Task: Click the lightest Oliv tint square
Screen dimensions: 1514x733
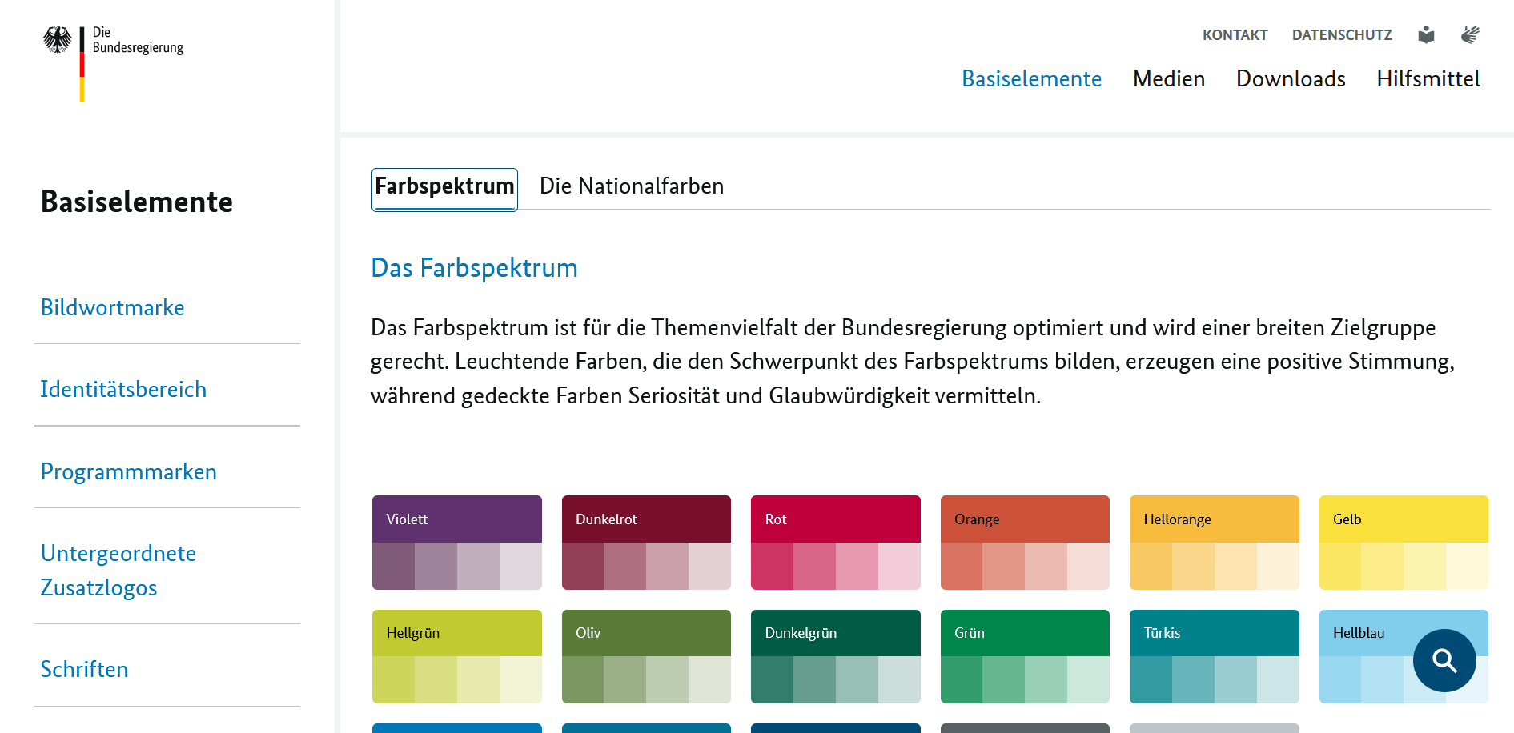Action: coord(710,680)
